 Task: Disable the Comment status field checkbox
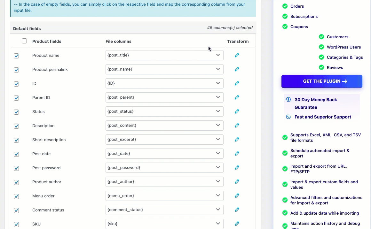tap(16, 210)
